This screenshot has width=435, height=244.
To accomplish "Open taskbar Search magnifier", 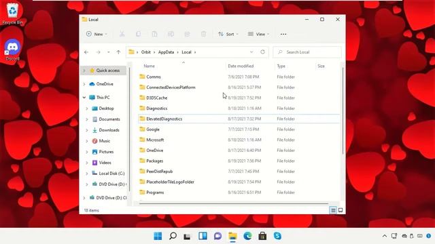I will pos(173,236).
